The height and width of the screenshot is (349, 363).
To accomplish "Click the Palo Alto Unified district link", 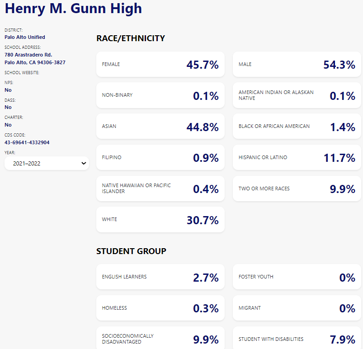I will pos(25,37).
